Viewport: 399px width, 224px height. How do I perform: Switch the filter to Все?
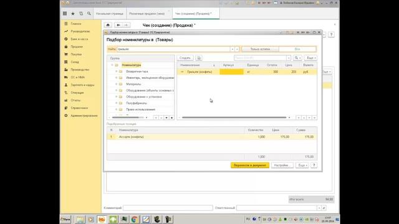[x=297, y=49]
